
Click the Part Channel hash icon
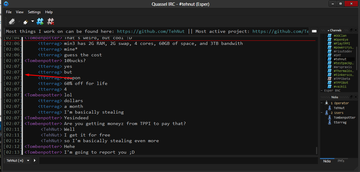[x=51, y=22]
